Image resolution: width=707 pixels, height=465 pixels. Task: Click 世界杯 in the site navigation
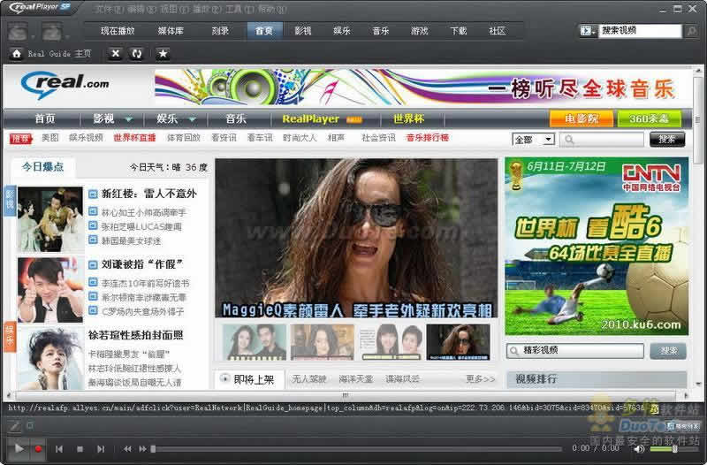click(408, 118)
